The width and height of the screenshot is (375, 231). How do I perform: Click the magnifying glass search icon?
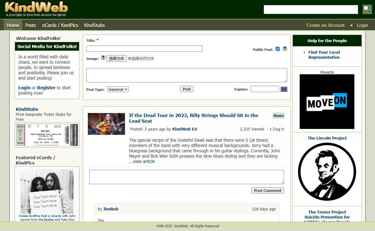367,9
